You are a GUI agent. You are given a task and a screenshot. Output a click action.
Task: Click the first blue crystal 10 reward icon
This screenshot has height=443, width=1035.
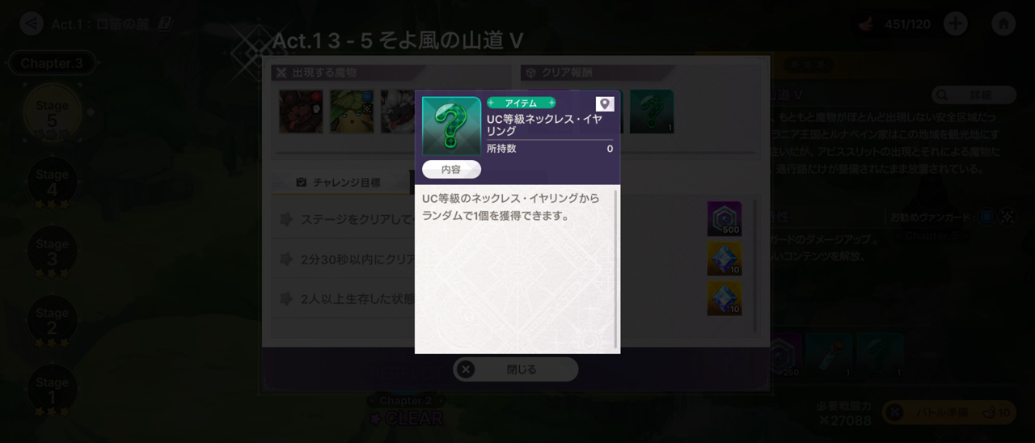pyautogui.click(x=724, y=259)
